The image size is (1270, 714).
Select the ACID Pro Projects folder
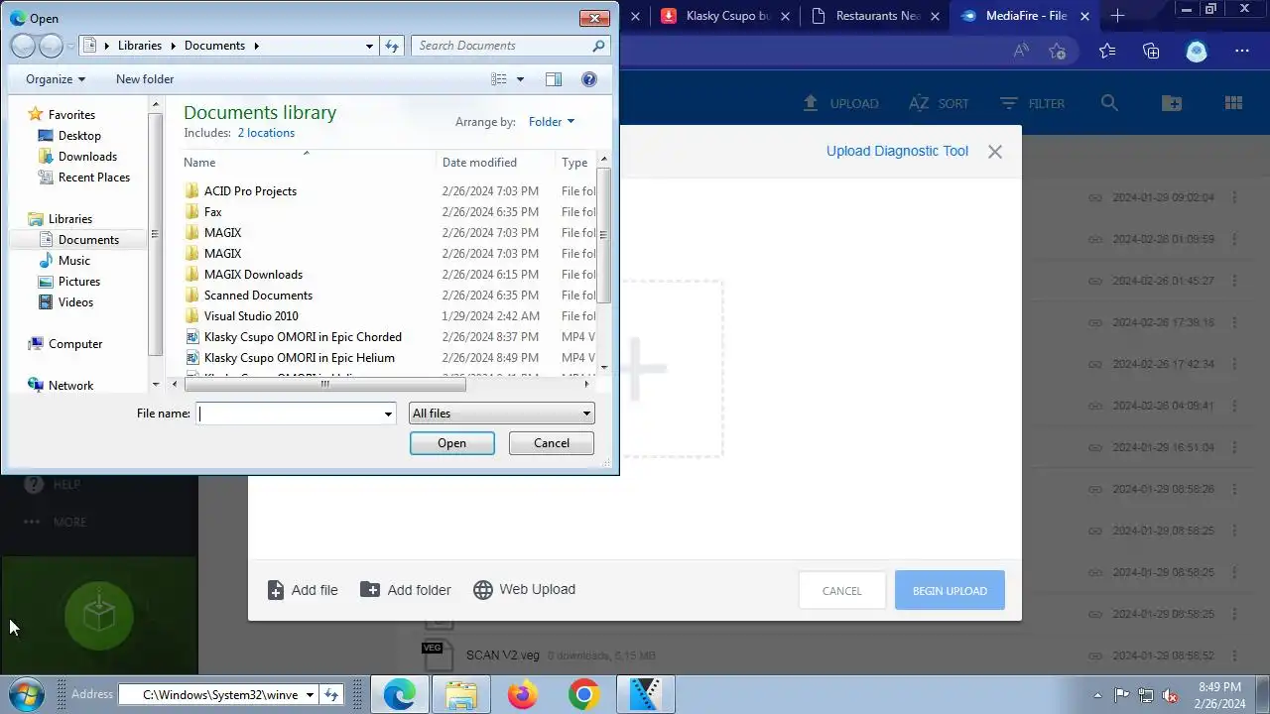(250, 191)
